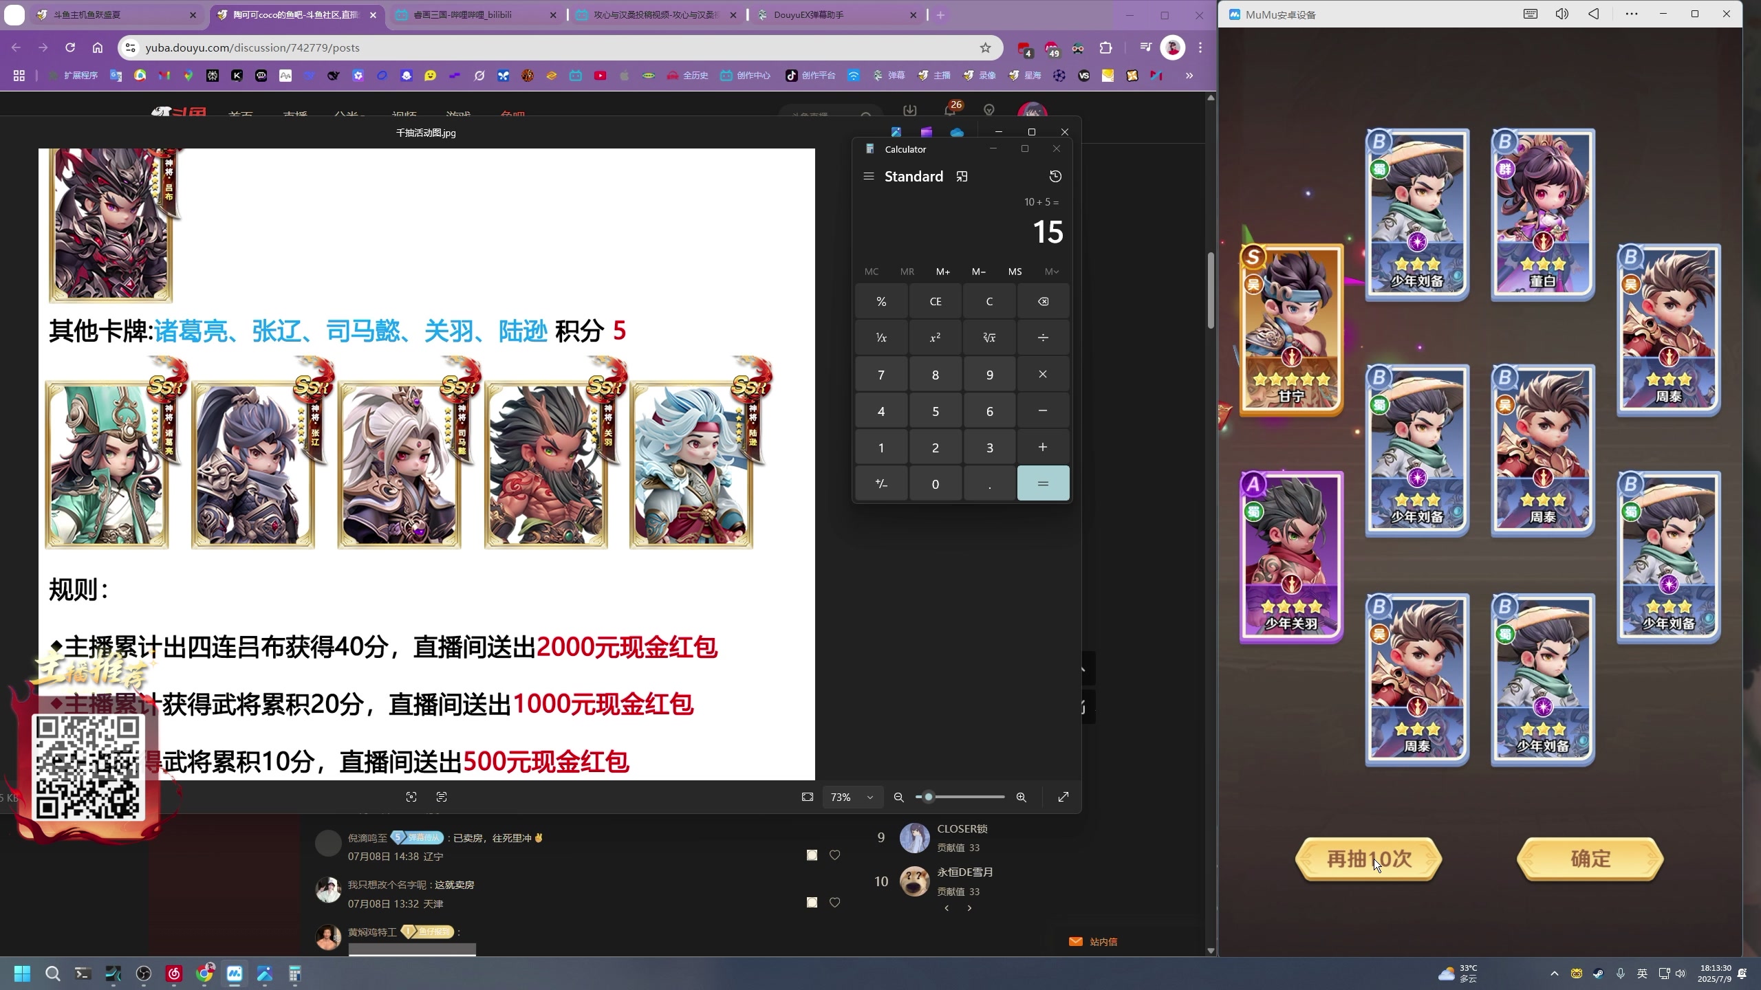Click photo viewer fullscreen expand icon

click(x=1063, y=797)
